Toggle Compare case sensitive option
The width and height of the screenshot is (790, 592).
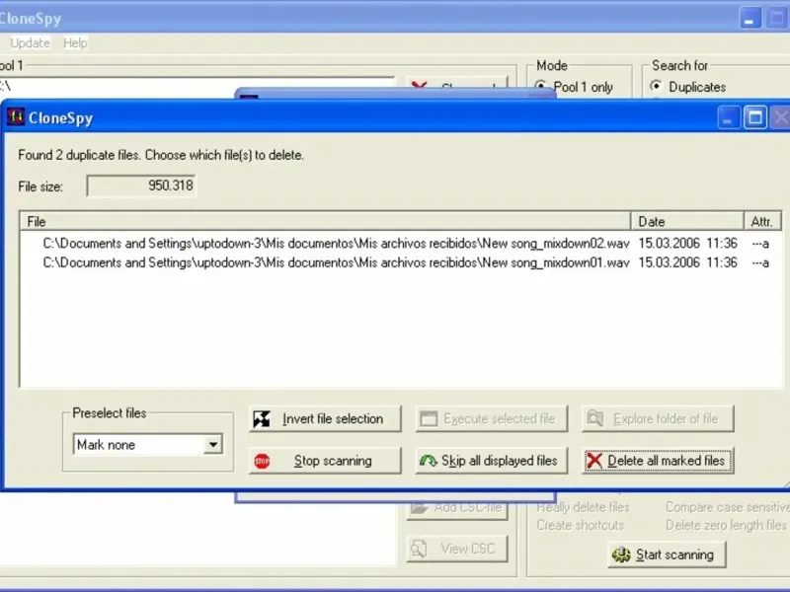point(728,507)
